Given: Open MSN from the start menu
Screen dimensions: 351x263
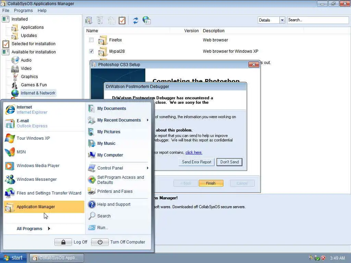Looking at the screenshot, I should [x=44, y=152].
